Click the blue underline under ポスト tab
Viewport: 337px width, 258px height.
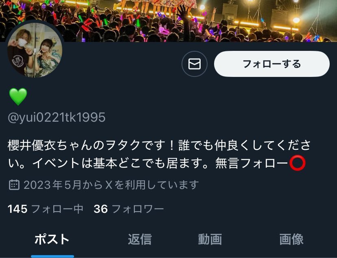tap(53, 256)
